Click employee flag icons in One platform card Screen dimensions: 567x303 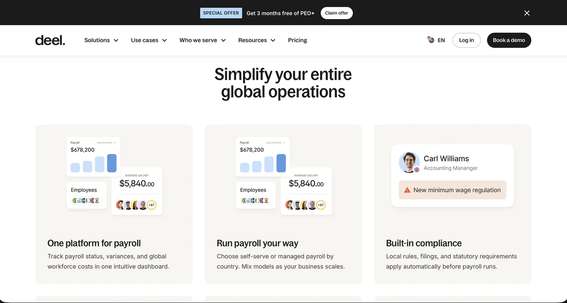pos(86,201)
